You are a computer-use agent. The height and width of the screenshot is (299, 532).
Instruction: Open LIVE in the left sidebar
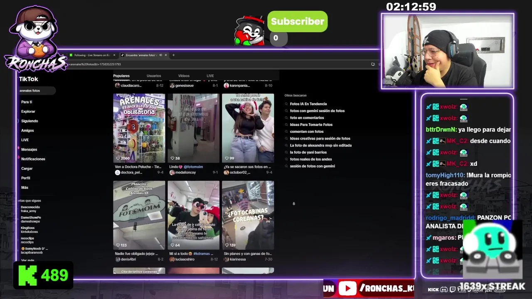point(25,140)
